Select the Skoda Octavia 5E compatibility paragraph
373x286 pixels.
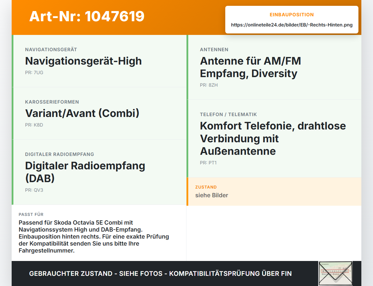(x=94, y=237)
